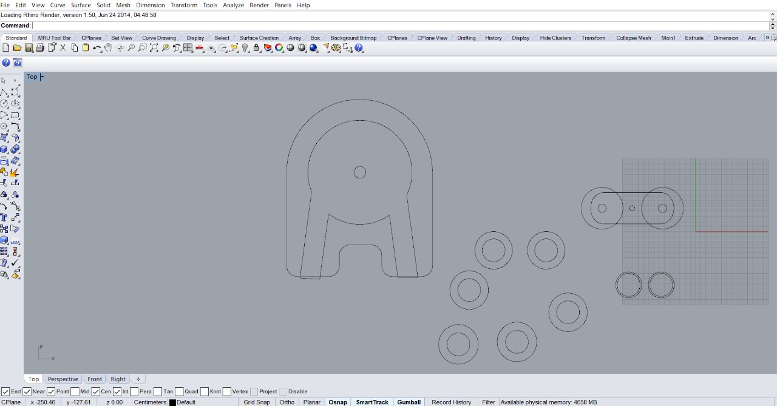This screenshot has width=777, height=406.
Task: Switch to the Curve Drawing toolbar tab
Action: coord(159,38)
